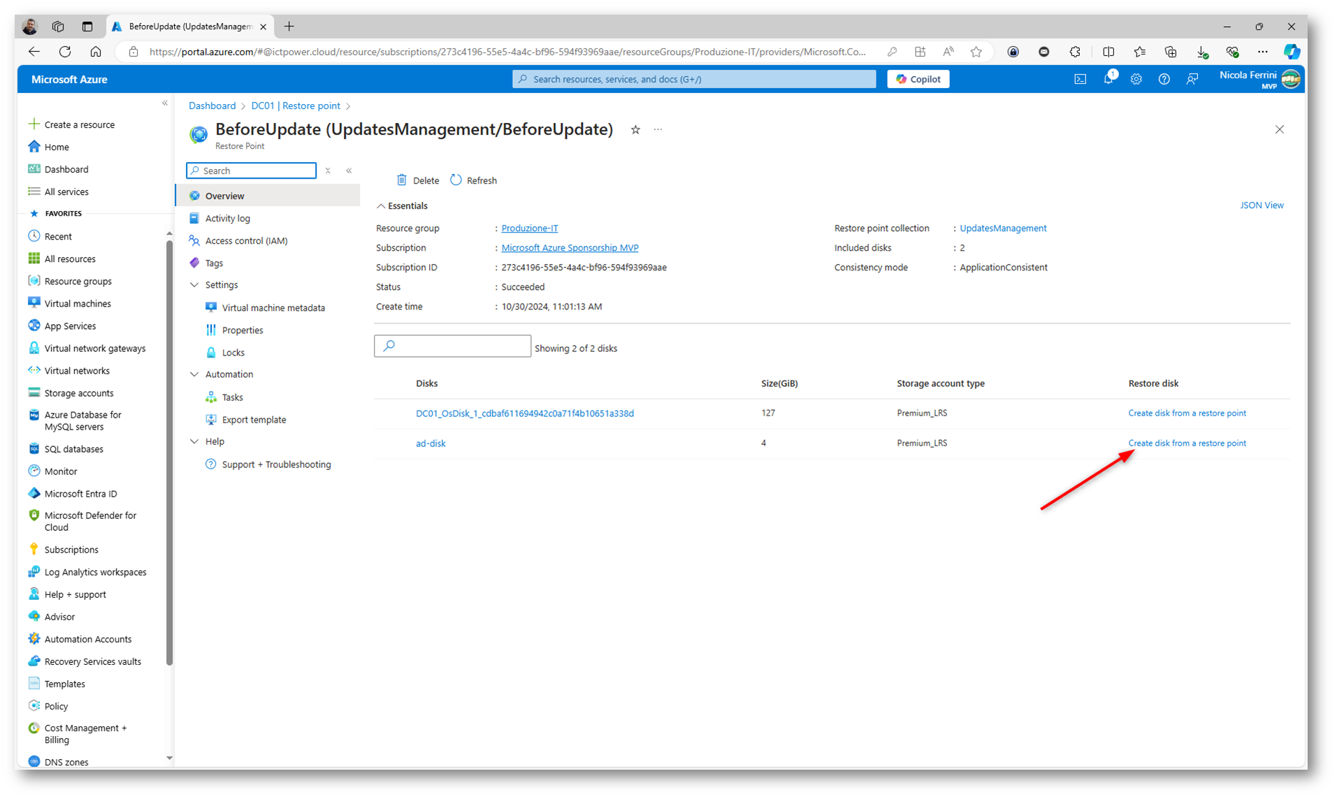The height and width of the screenshot is (799, 1337).
Task: Refresh the restore point overview
Action: click(x=474, y=180)
